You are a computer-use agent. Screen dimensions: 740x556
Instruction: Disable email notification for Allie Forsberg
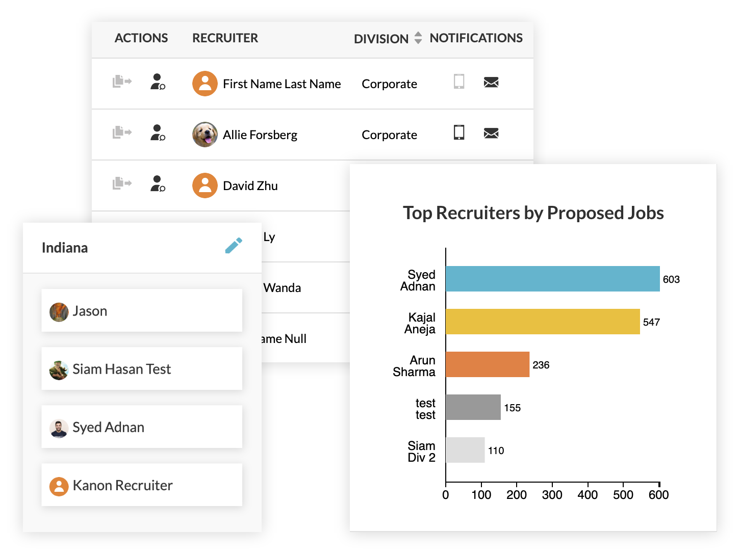tap(491, 133)
